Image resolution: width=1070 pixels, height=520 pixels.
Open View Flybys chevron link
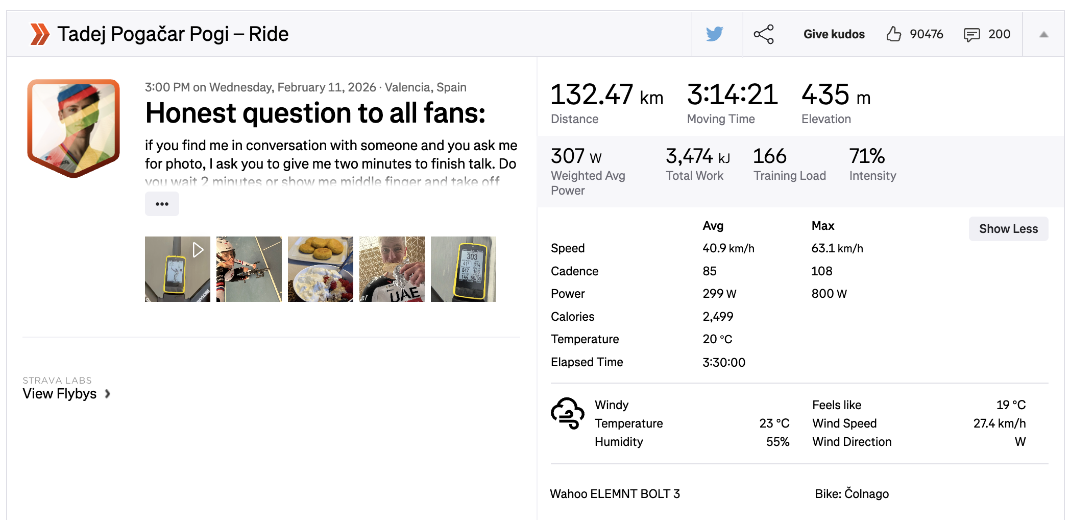(x=66, y=394)
